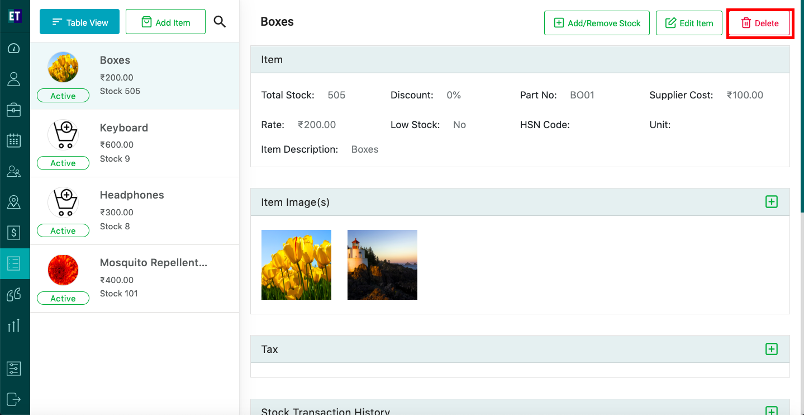This screenshot has width=804, height=415.
Task: Click the Item Description value Boxes
Action: 365,149
